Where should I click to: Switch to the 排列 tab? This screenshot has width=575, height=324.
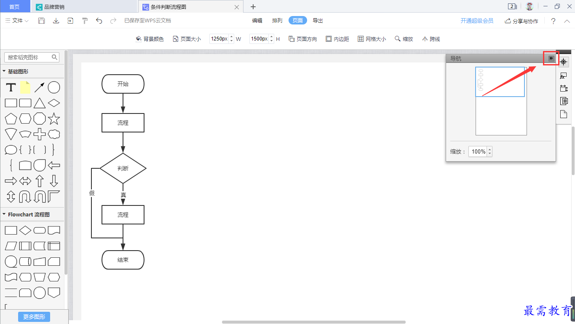click(277, 20)
